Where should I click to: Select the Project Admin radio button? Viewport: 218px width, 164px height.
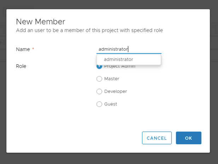click(99, 67)
